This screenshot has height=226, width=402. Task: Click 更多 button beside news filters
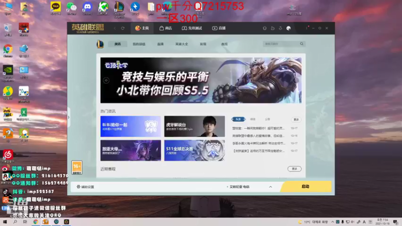[x=296, y=120]
